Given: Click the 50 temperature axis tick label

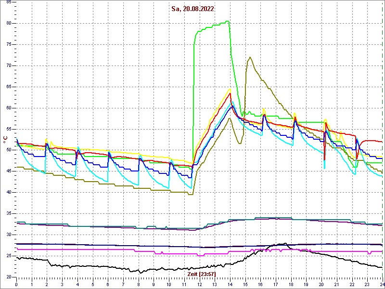Looking at the screenshot, I should pyautogui.click(x=8, y=150).
